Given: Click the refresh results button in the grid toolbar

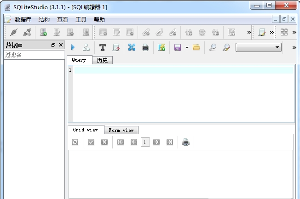Looking at the screenshot, I should (75, 142).
